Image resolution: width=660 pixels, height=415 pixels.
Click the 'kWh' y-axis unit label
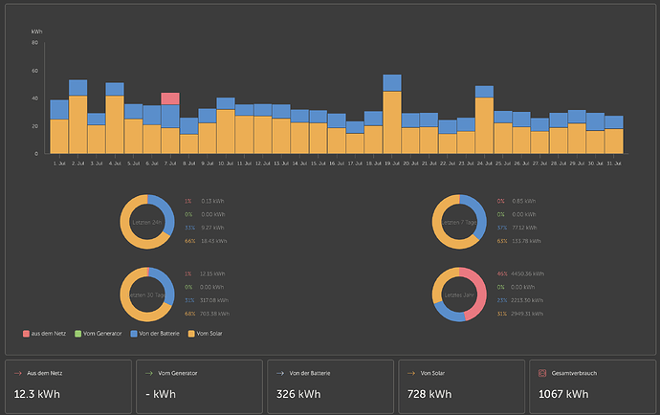point(36,32)
